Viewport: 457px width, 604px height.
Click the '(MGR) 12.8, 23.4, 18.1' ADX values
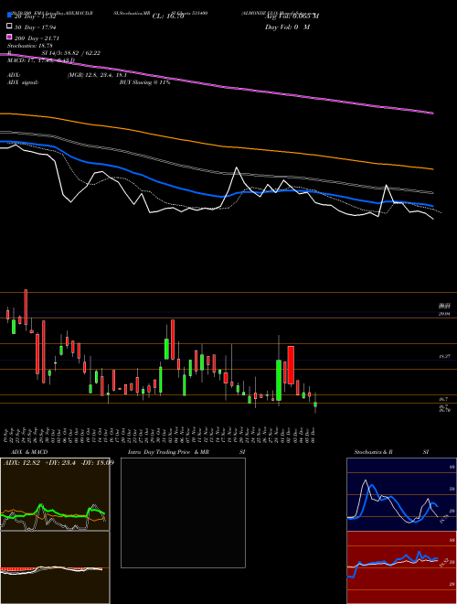[97, 75]
